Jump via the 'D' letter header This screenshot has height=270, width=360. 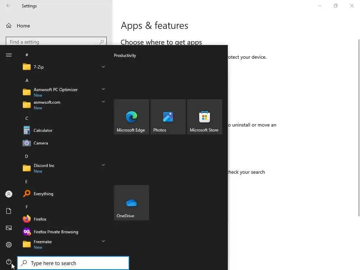point(26,156)
